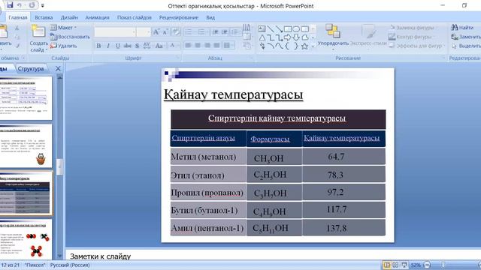This screenshot has width=481, height=270.
Task: Click the slide panel scroll-down arrow
Action: (x=60, y=256)
